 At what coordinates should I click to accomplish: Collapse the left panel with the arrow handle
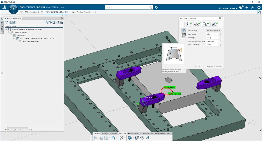[x=2, y=73]
